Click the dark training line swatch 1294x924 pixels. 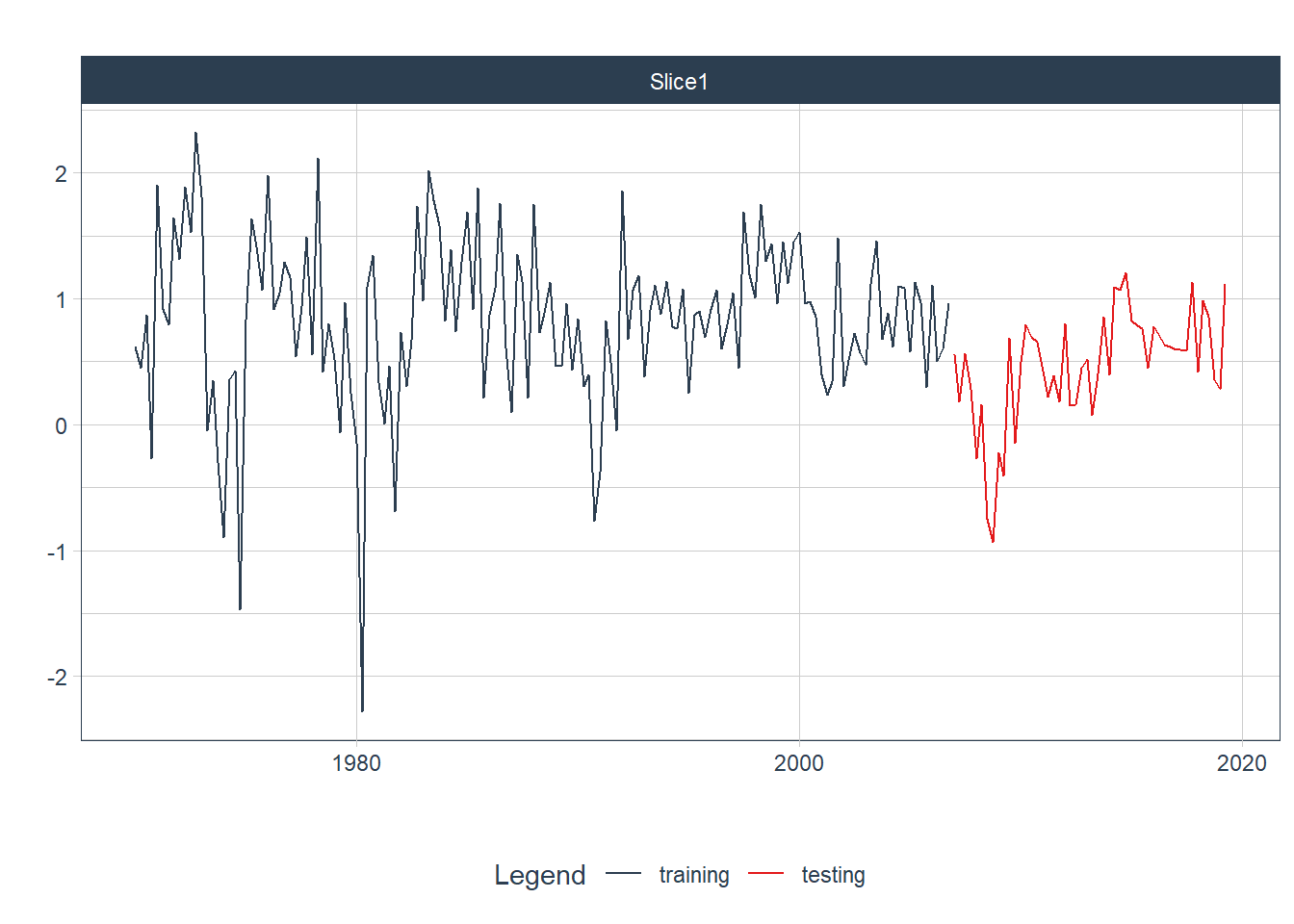(624, 873)
